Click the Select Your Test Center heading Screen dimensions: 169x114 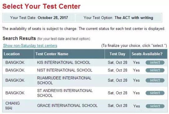pyautogui.click(x=41, y=6)
